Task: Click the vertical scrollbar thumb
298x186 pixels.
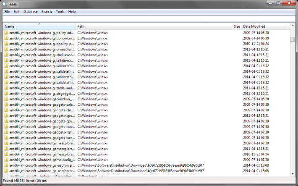Action: [x=293, y=39]
